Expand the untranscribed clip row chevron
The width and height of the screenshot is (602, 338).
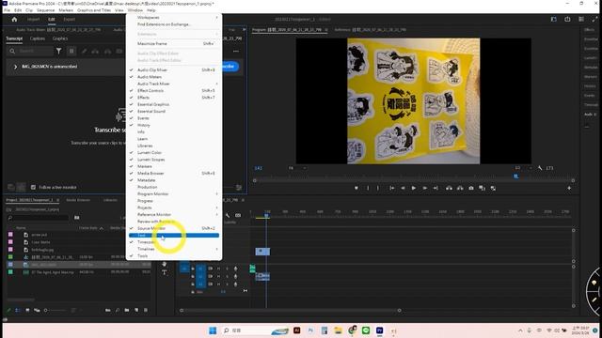pyautogui.click(x=15, y=67)
